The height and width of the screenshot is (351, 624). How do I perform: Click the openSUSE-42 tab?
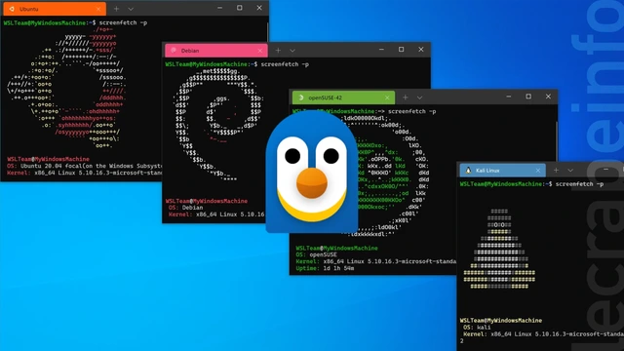[343, 97]
